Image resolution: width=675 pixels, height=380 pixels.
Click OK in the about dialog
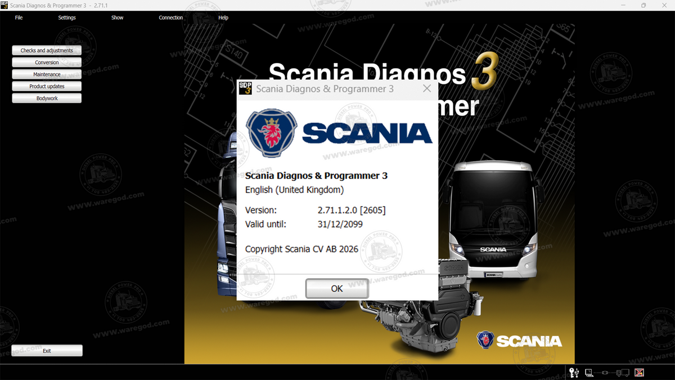(337, 288)
